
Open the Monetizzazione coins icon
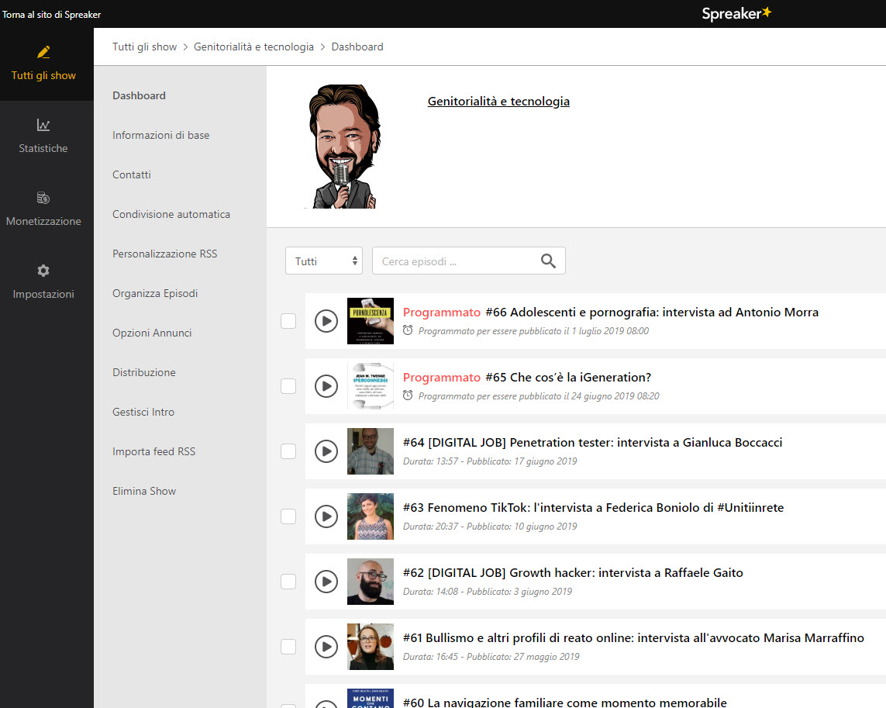point(43,198)
